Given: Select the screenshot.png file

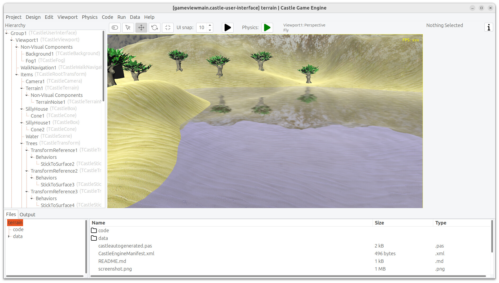Looking at the screenshot, I should (115, 269).
